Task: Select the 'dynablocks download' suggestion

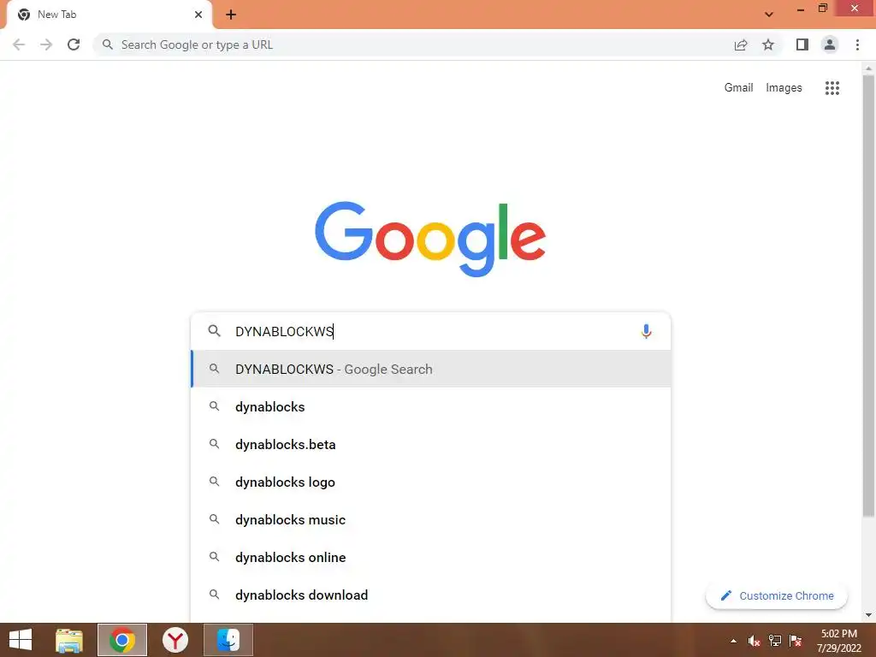Action: pyautogui.click(x=431, y=595)
